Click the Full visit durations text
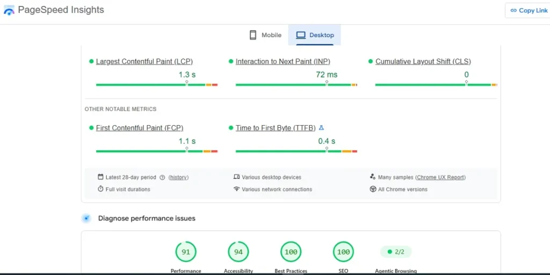Image resolution: width=550 pixels, height=275 pixels. 128,190
